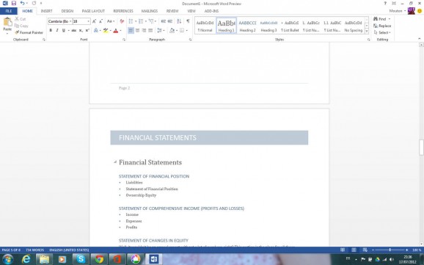Undo the last action
This screenshot has width=424, height=265.
point(22,3)
